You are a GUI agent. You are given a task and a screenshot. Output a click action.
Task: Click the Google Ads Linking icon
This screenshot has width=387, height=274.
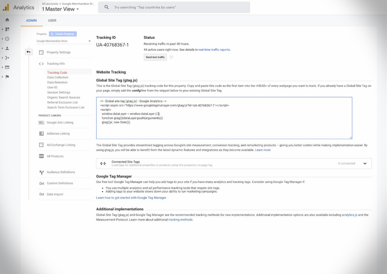41,122
